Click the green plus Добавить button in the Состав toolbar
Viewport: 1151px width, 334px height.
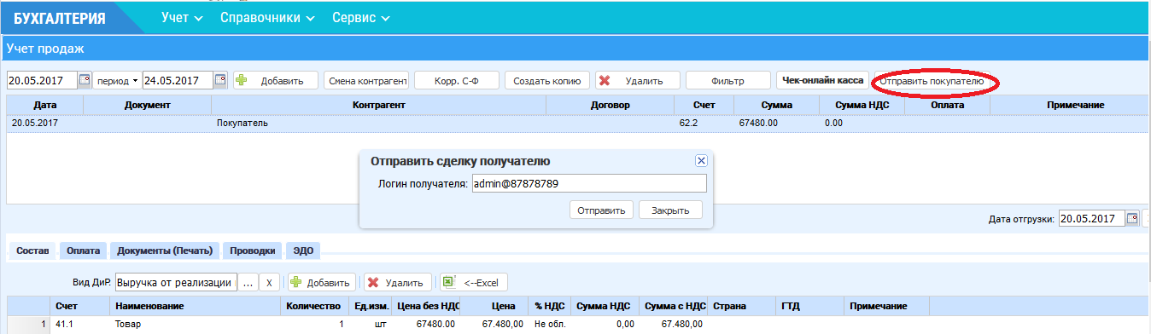click(x=322, y=282)
